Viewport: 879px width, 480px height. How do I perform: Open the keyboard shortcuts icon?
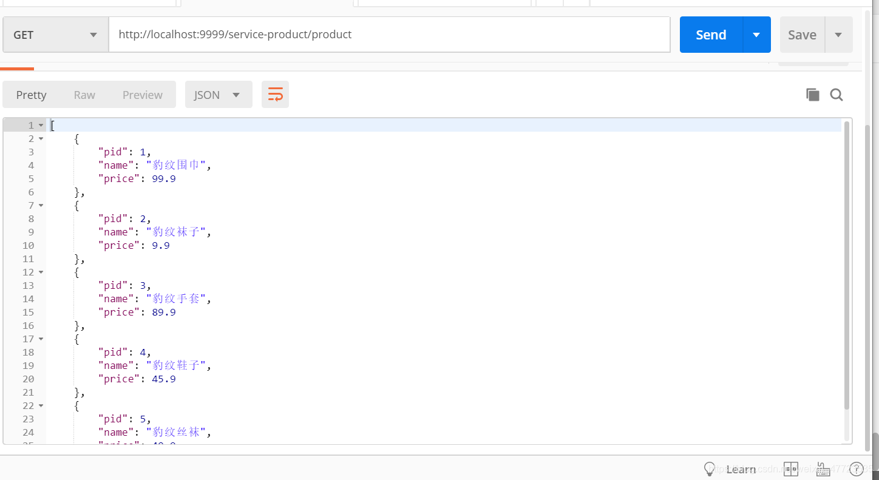[x=823, y=468]
